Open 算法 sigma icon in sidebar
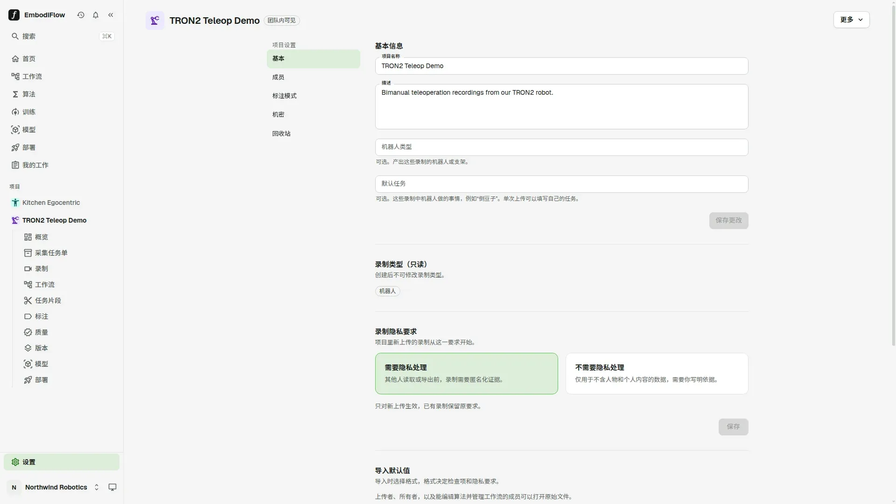The height and width of the screenshot is (504, 896). coord(15,94)
